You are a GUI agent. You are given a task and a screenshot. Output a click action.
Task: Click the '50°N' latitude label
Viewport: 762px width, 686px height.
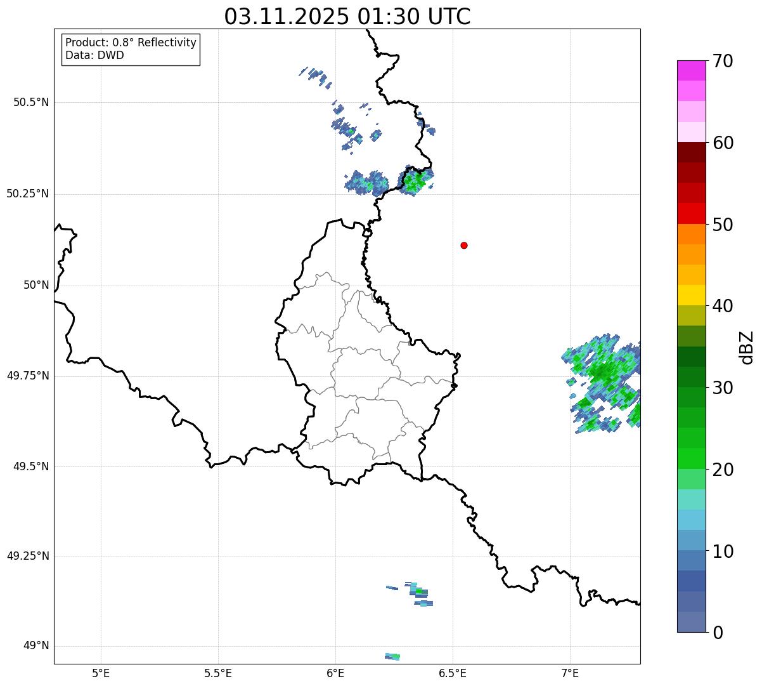click(36, 285)
